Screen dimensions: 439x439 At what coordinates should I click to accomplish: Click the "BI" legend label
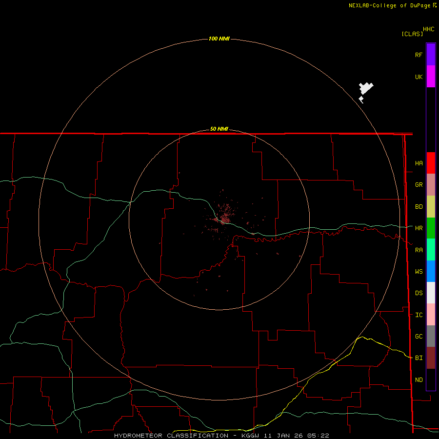[419, 358]
